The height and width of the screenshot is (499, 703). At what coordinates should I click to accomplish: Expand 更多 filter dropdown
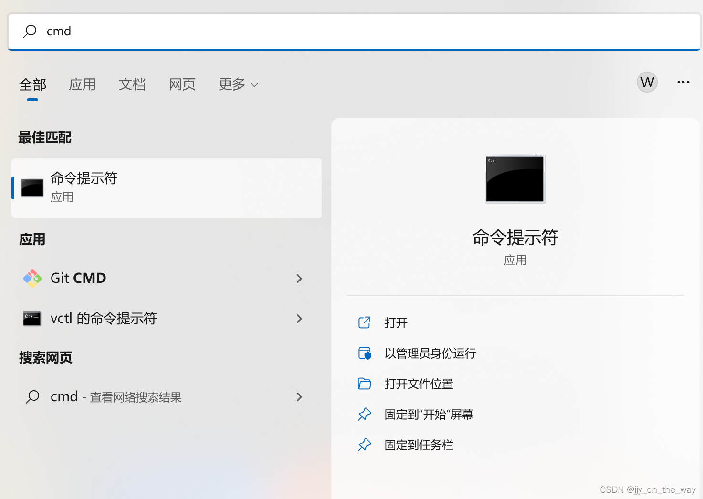(x=238, y=84)
